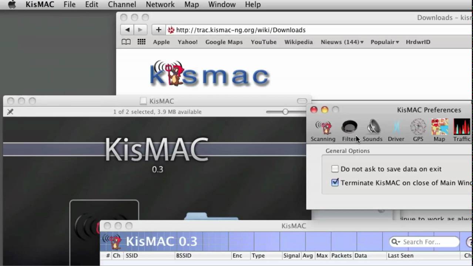Viewport: 473px width, 266px height.
Task: Open the Map menu
Action: click(x=191, y=4)
